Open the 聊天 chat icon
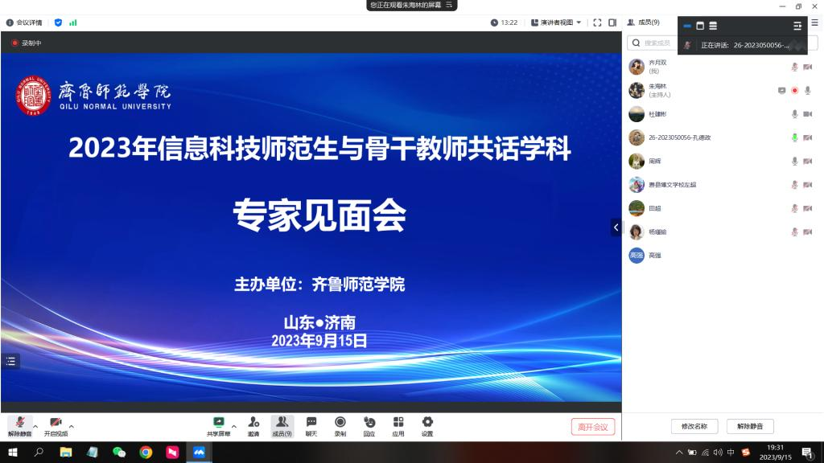 click(311, 422)
